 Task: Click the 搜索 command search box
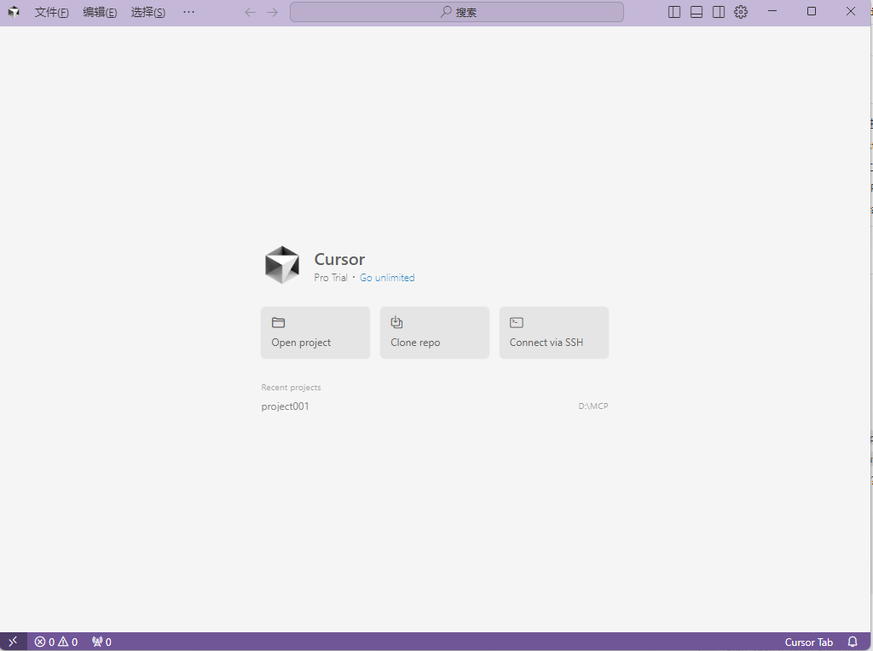(x=457, y=12)
